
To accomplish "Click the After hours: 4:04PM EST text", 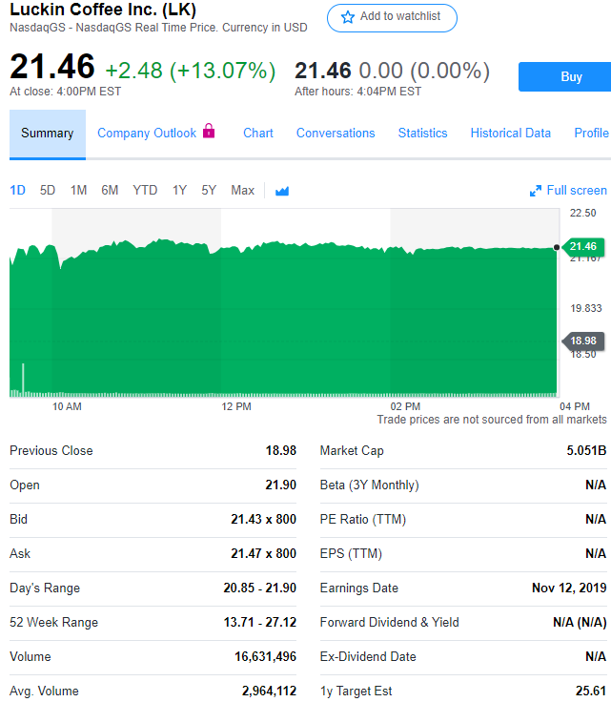I will point(357,92).
